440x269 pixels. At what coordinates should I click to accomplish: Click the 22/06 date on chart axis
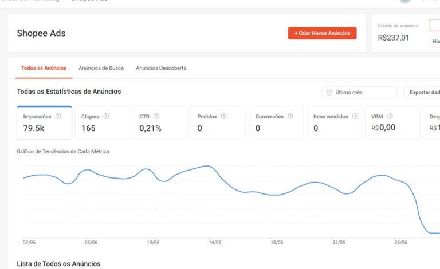click(339, 242)
